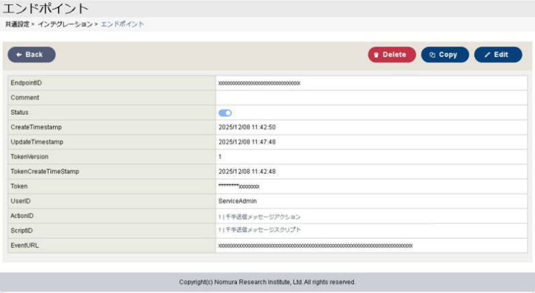
Task: Click the TokenCreateTimeStamp value 2025/12/08 11:42:48
Action: [247, 172]
